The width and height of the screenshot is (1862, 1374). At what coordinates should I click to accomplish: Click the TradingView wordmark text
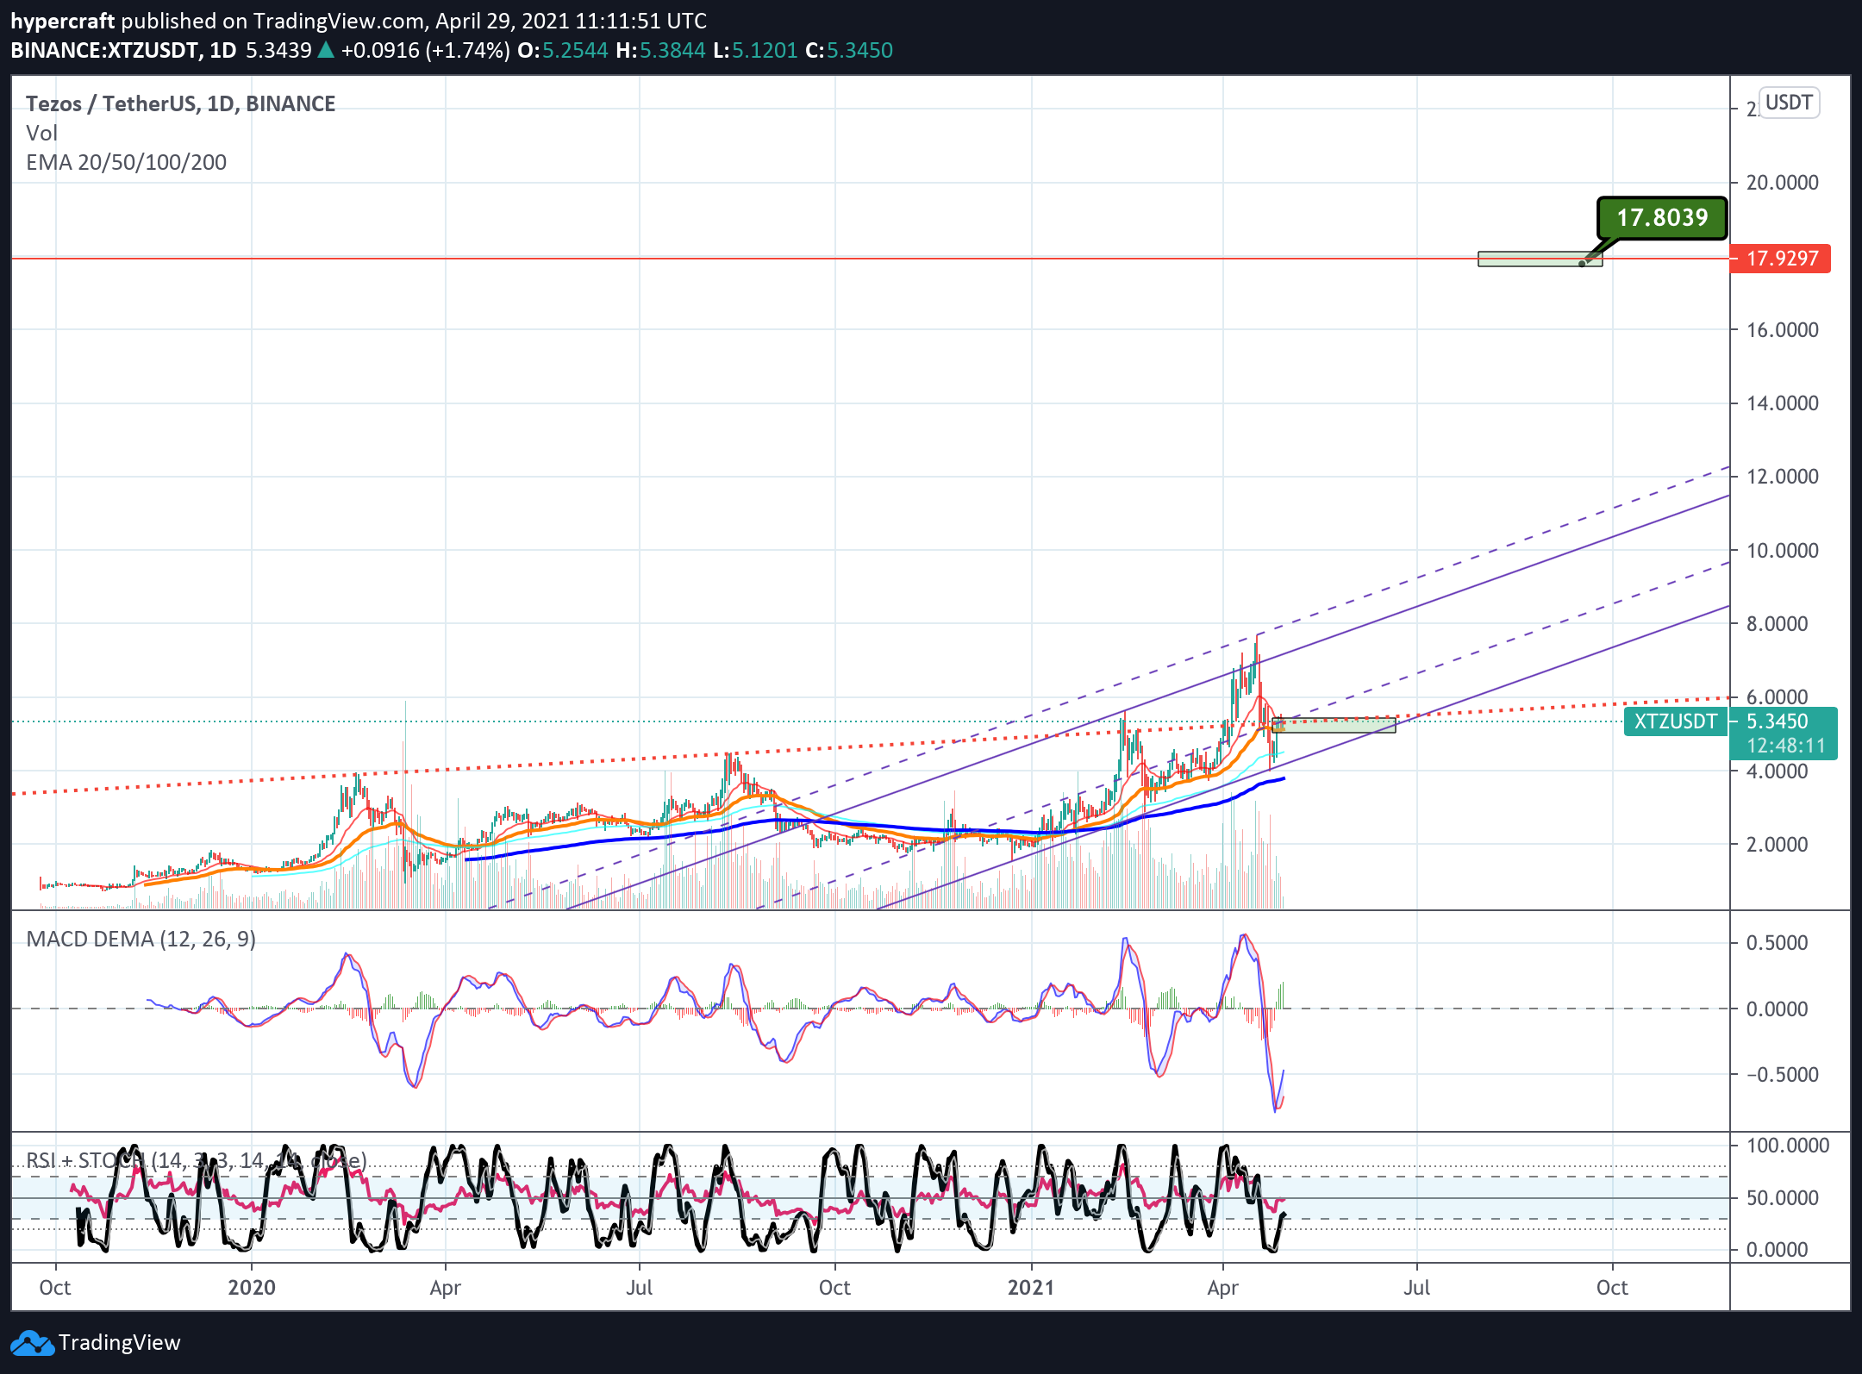[119, 1343]
